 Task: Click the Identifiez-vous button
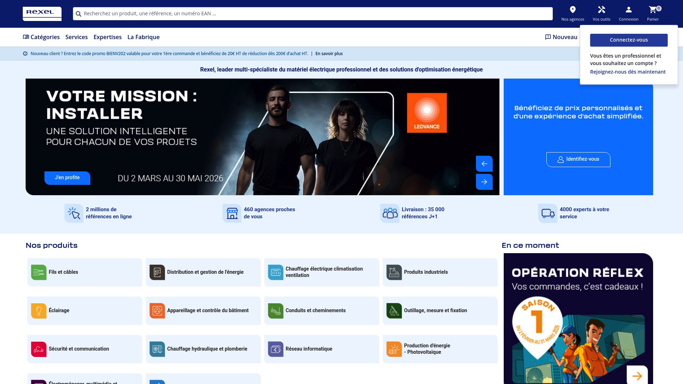pyautogui.click(x=578, y=160)
